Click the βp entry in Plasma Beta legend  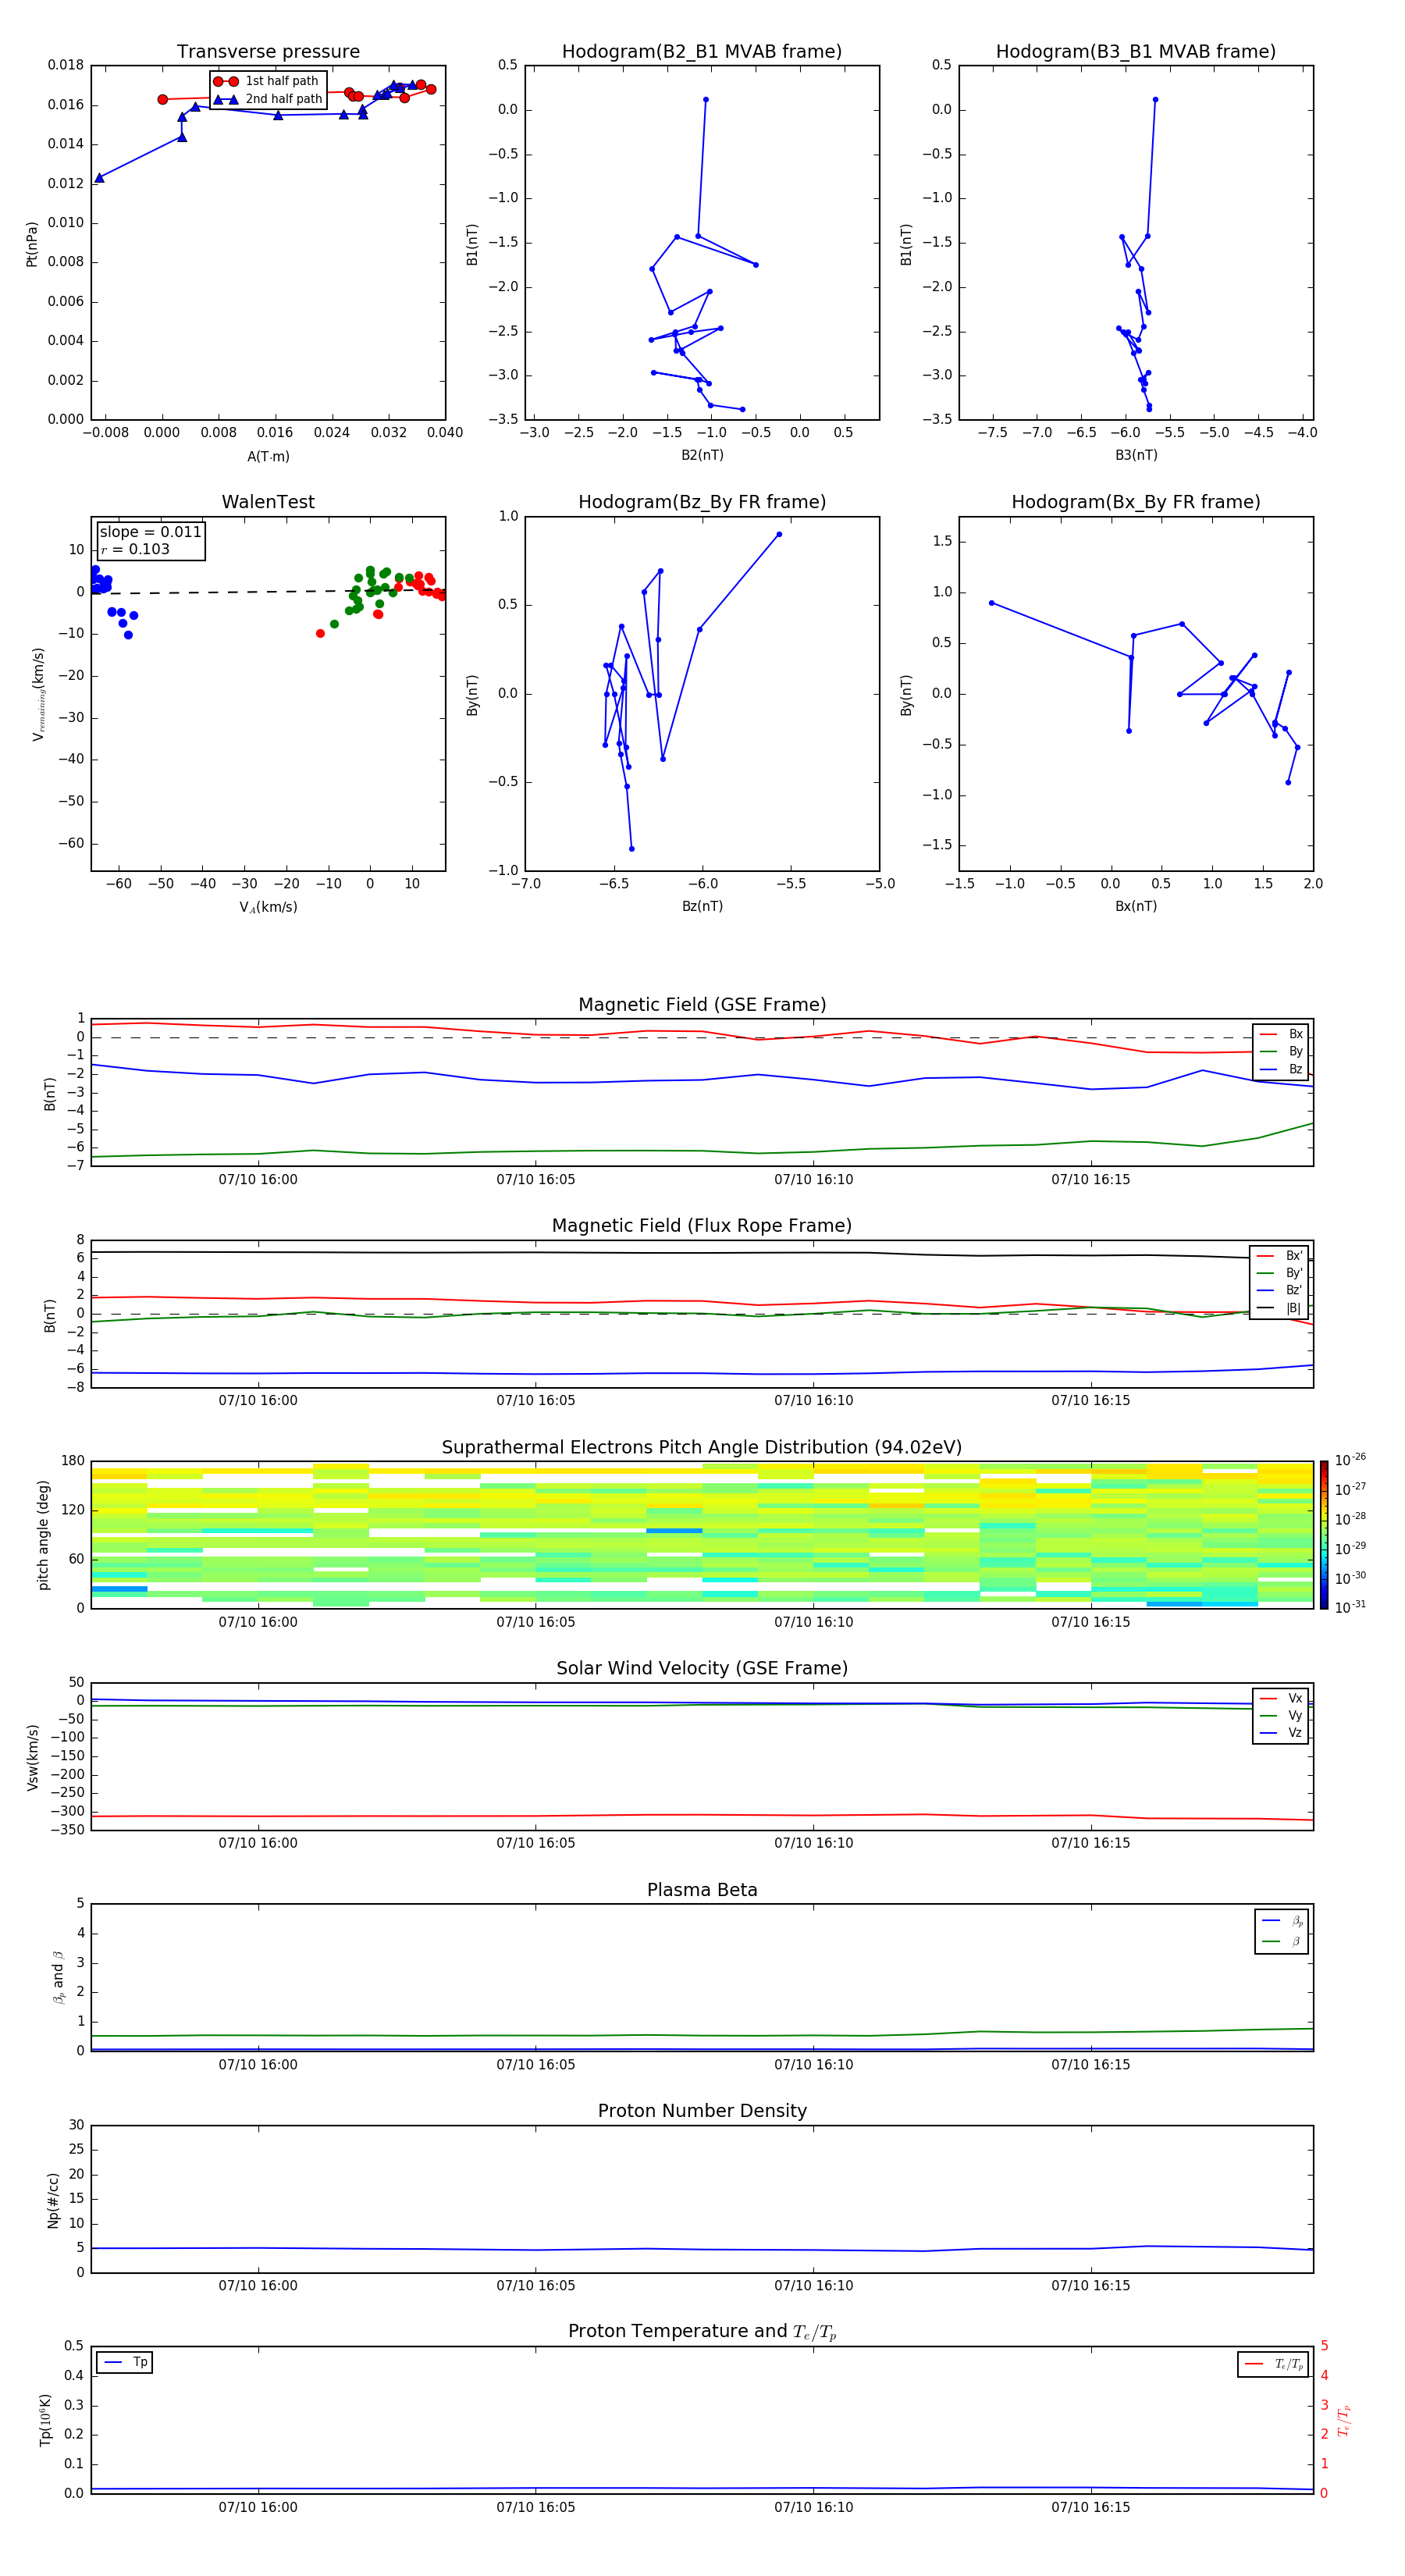pyautogui.click(x=1282, y=1921)
